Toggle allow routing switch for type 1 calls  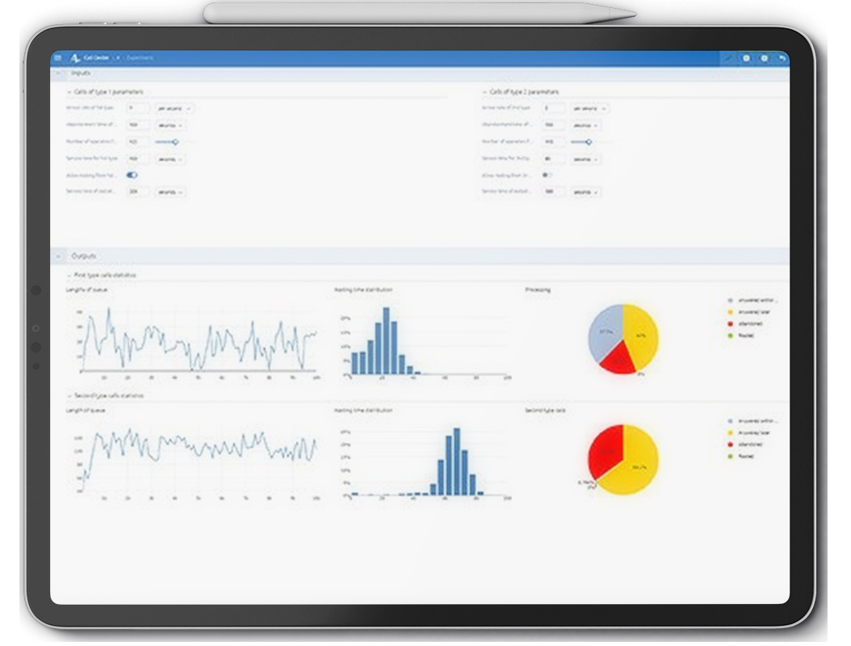point(132,175)
